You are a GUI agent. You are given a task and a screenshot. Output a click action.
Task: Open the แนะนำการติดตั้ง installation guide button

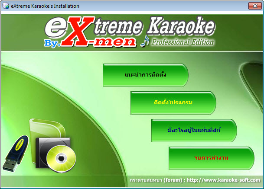pyautogui.click(x=146, y=75)
